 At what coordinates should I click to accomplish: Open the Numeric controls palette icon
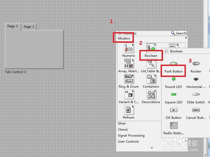(129, 48)
